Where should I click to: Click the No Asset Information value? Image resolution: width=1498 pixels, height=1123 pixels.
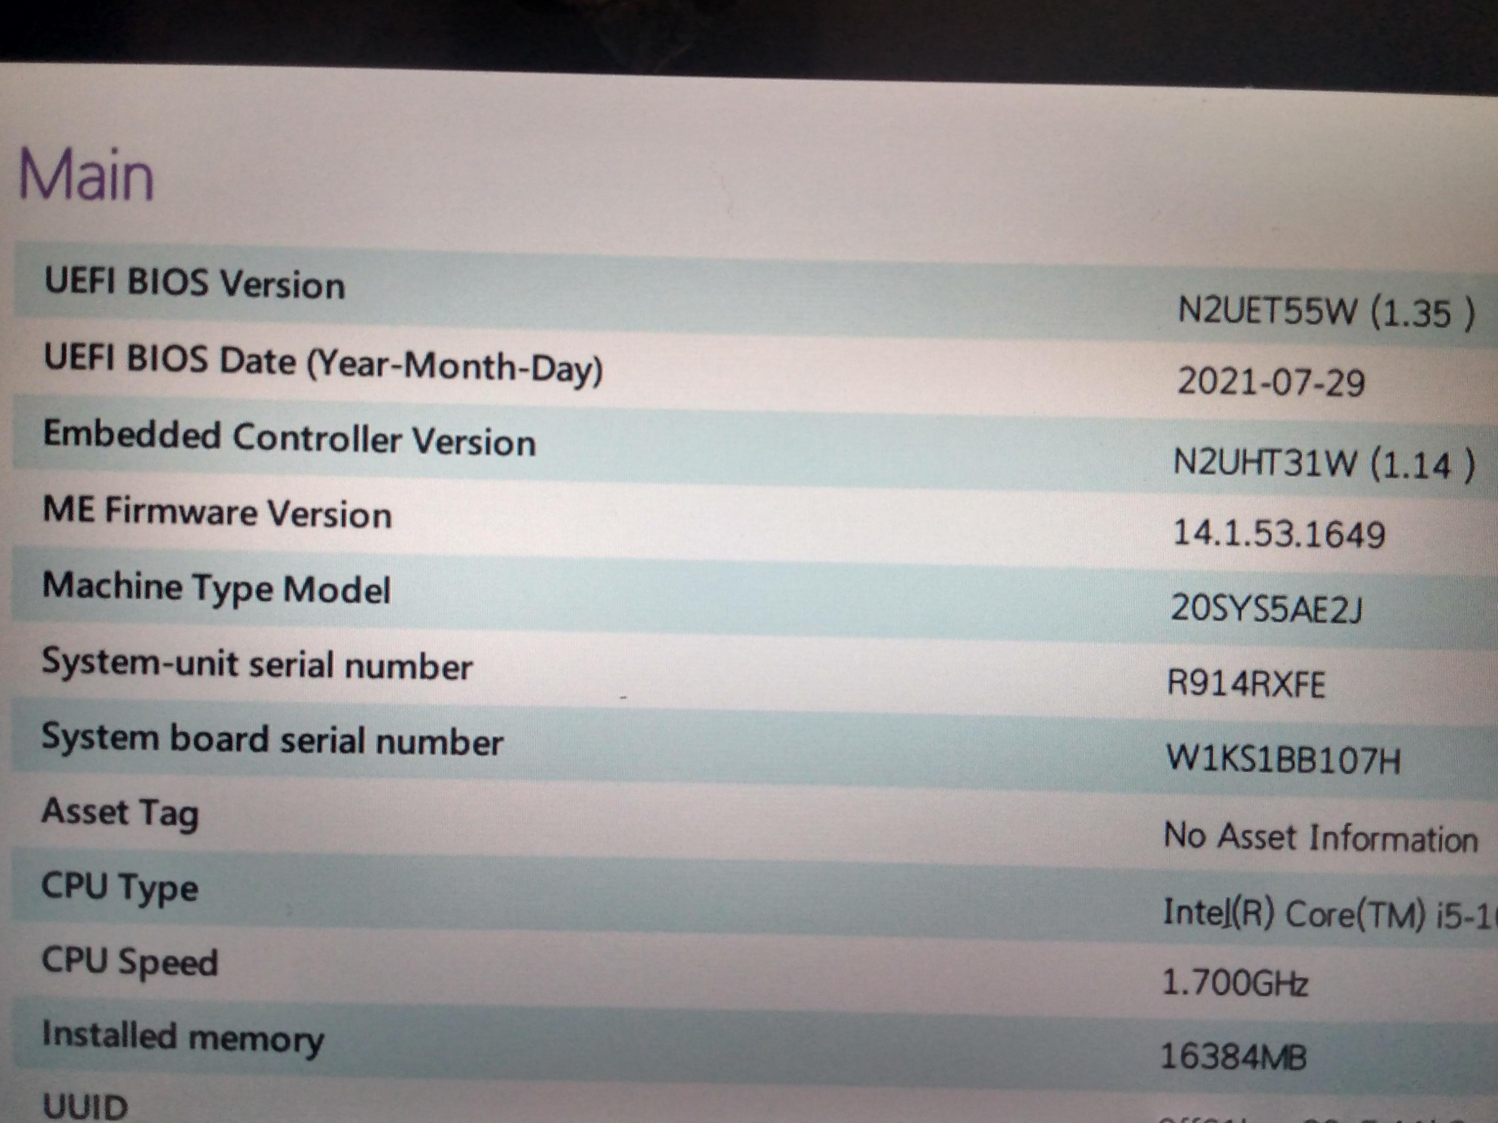[x=1320, y=838]
